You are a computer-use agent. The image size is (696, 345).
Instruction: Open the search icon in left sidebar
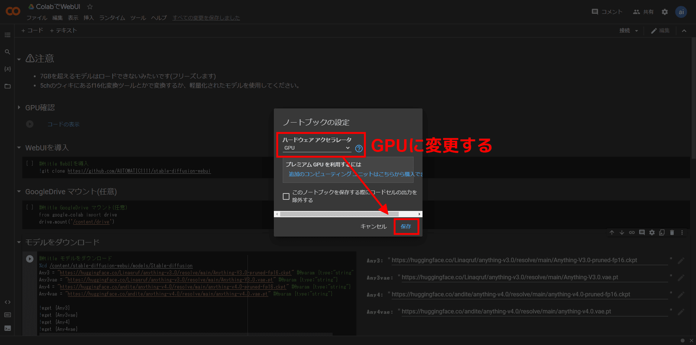click(x=7, y=52)
